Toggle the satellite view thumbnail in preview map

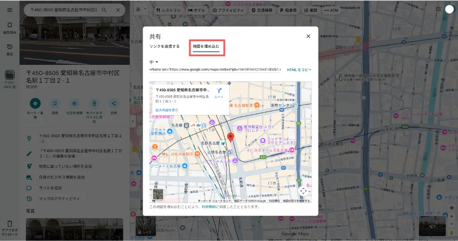click(x=158, y=194)
